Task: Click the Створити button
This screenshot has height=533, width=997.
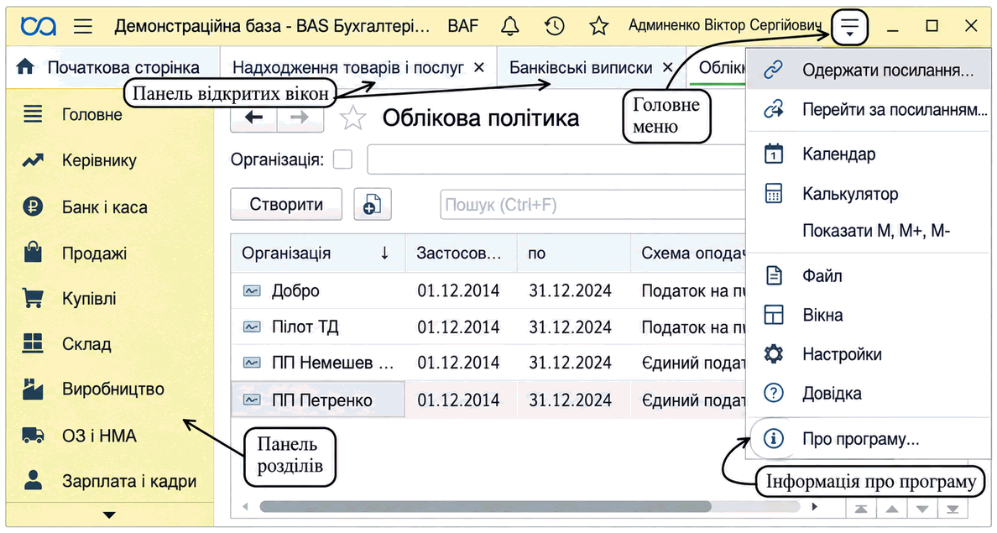Action: pos(286,205)
